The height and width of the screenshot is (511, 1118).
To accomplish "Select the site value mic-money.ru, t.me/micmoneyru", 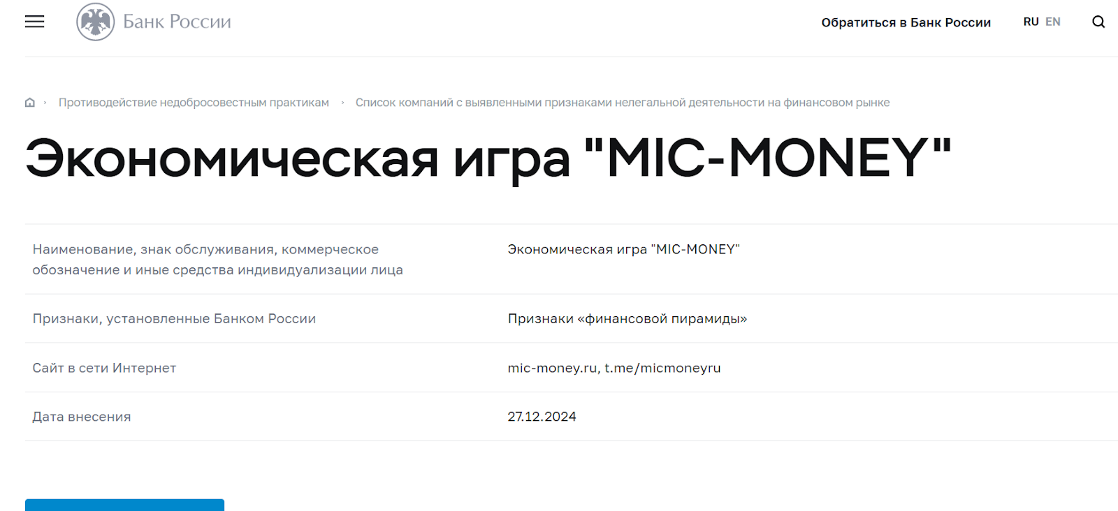I will [x=614, y=368].
